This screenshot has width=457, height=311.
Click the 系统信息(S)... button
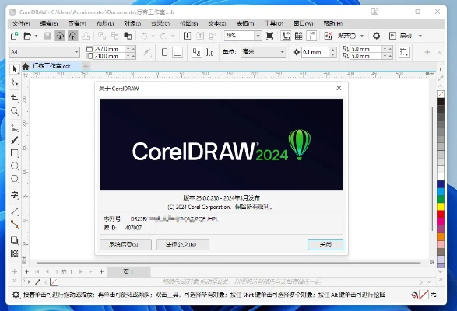(125, 245)
